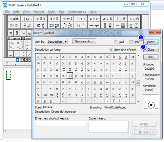The width and height of the screenshot is (164, 142).
Task: Click the Current keys list box
Action: click(109, 127)
